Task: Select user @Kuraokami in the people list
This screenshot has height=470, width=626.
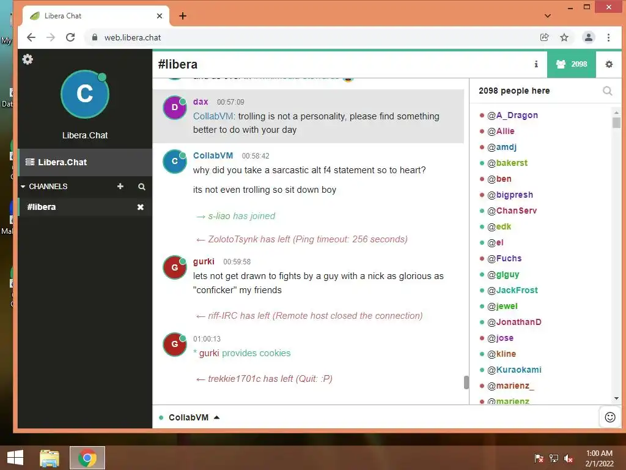Action: click(x=514, y=370)
